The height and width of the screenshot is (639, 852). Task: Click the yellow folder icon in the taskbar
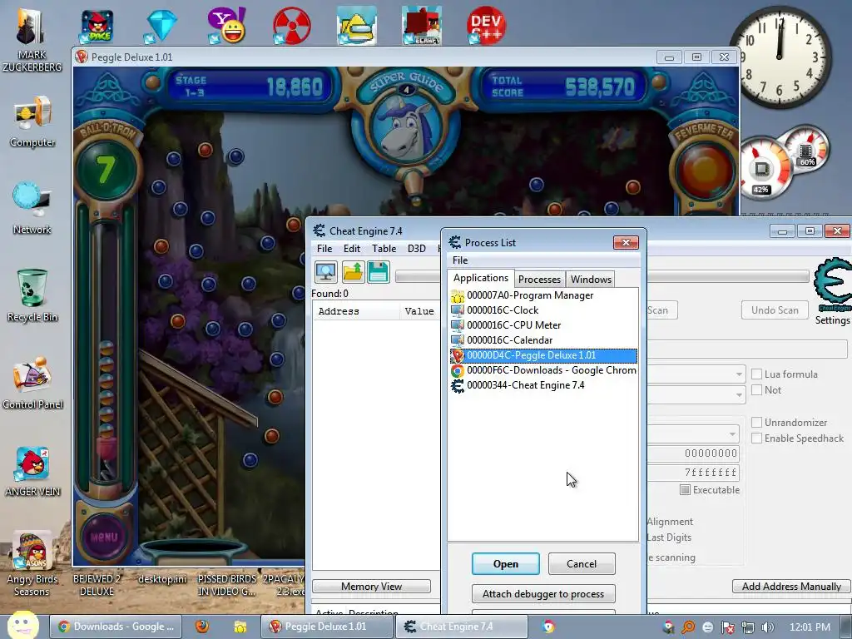tap(240, 627)
